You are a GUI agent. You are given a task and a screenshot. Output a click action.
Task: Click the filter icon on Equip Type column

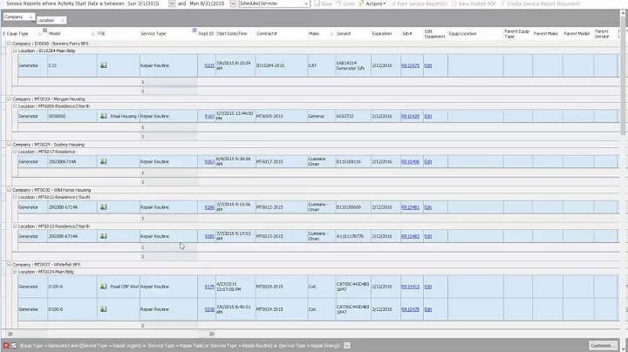(44, 30)
